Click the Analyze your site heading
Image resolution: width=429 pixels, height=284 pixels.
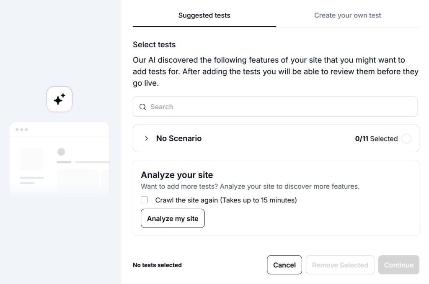pyautogui.click(x=177, y=175)
